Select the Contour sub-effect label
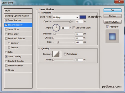The width and height of the screenshot is (125, 93). tap(14, 43)
